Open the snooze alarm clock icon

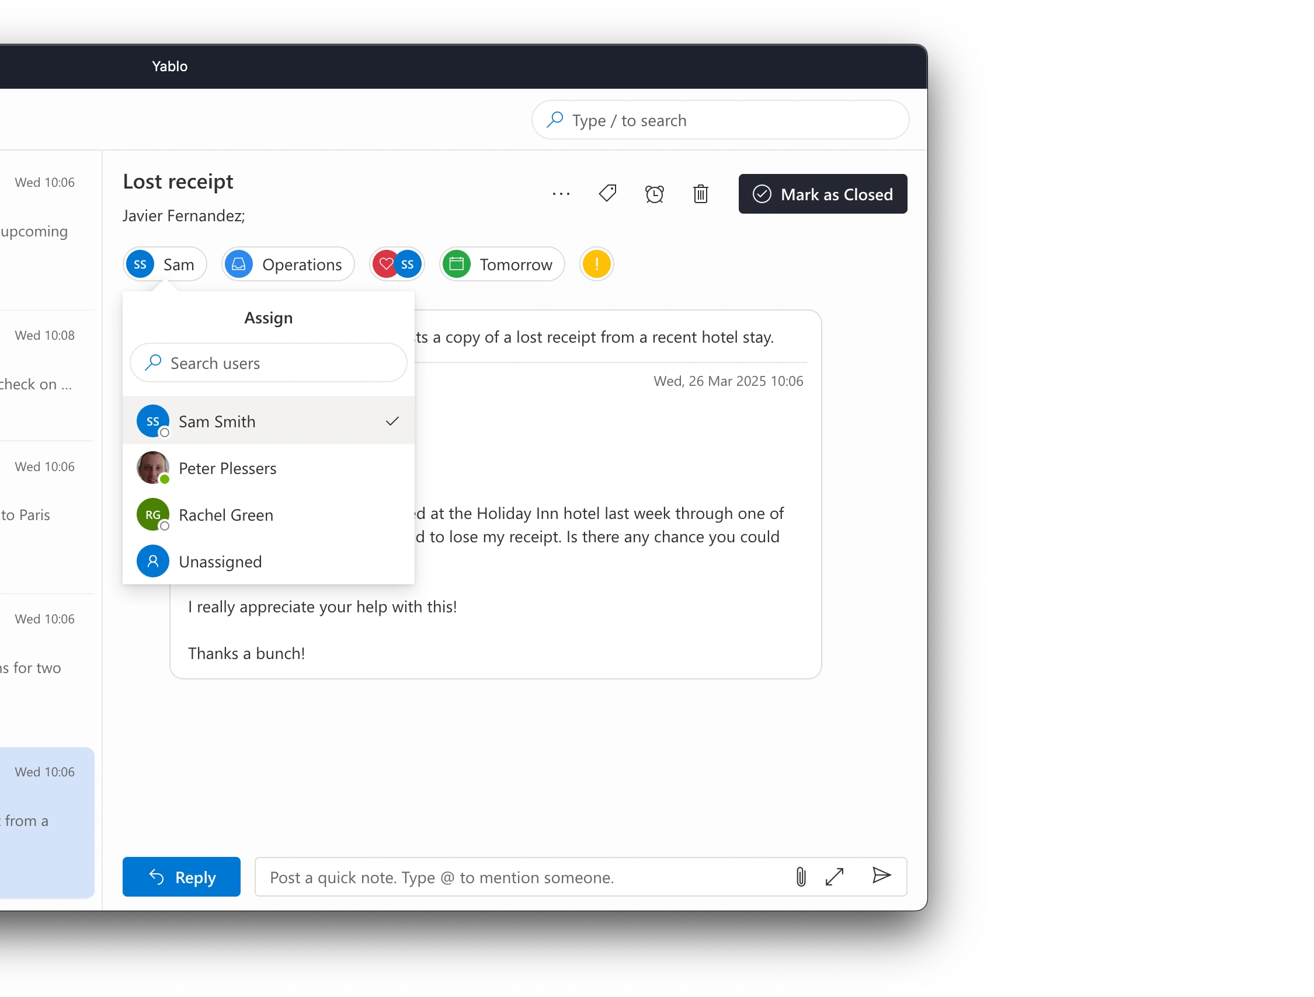click(654, 194)
